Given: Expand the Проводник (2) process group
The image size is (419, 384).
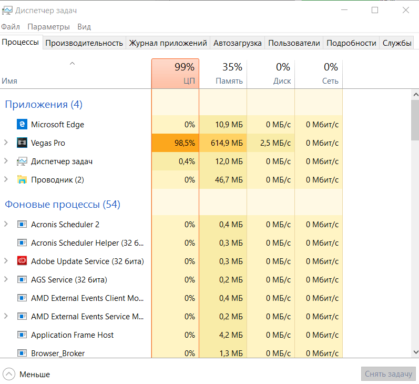Looking at the screenshot, I should 6,179.
